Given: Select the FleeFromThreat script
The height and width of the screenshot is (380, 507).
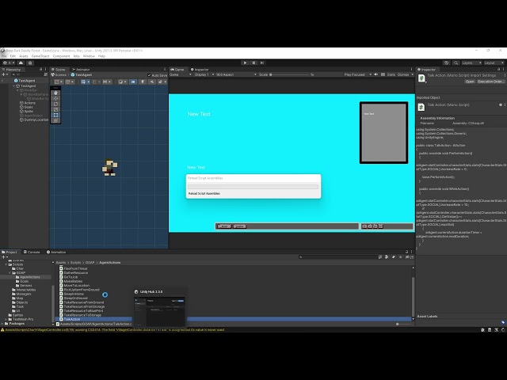Looking at the screenshot, I should (74, 268).
